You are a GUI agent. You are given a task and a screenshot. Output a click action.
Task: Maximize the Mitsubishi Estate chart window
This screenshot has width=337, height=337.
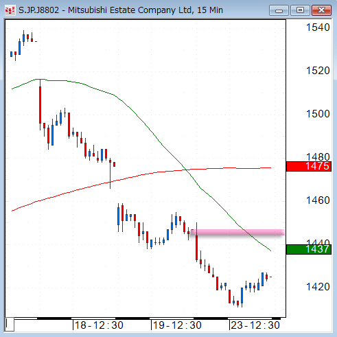pos(300,10)
